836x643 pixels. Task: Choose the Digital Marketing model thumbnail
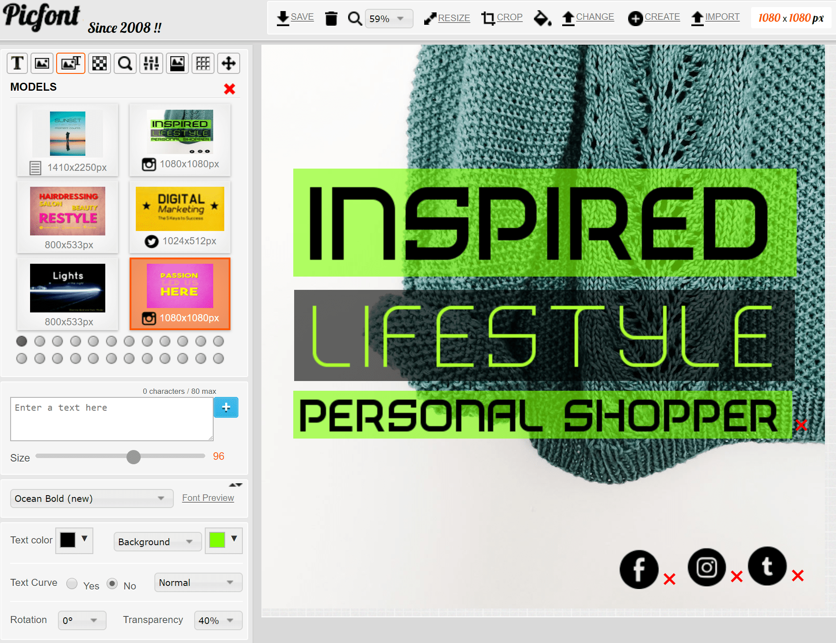point(180,217)
